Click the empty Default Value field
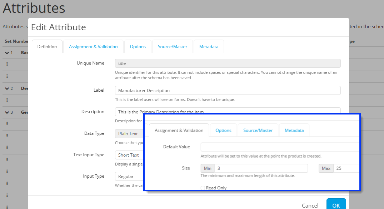 pos(280,147)
